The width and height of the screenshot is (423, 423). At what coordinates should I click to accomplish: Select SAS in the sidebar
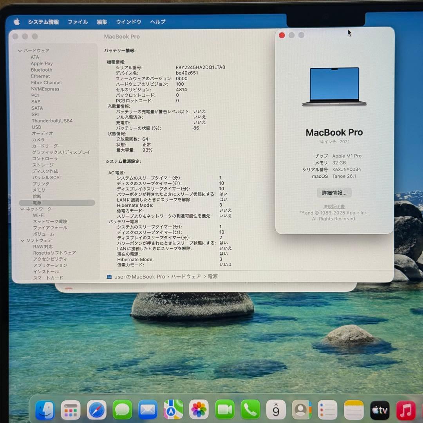tap(36, 102)
